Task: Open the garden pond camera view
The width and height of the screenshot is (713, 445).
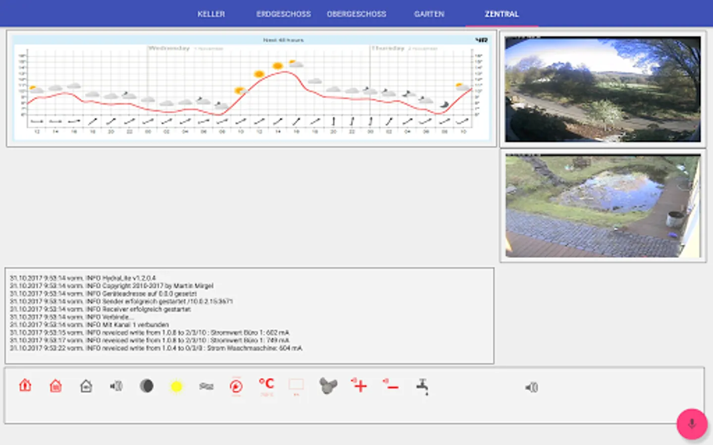Action: 603,206
